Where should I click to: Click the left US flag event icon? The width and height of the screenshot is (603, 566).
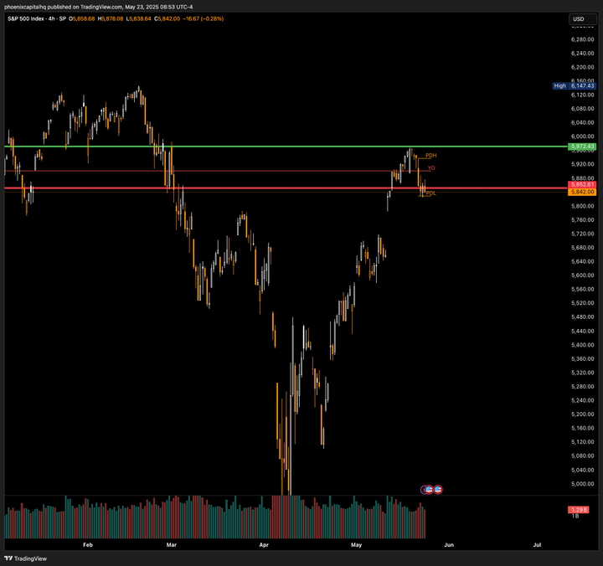coord(427,489)
